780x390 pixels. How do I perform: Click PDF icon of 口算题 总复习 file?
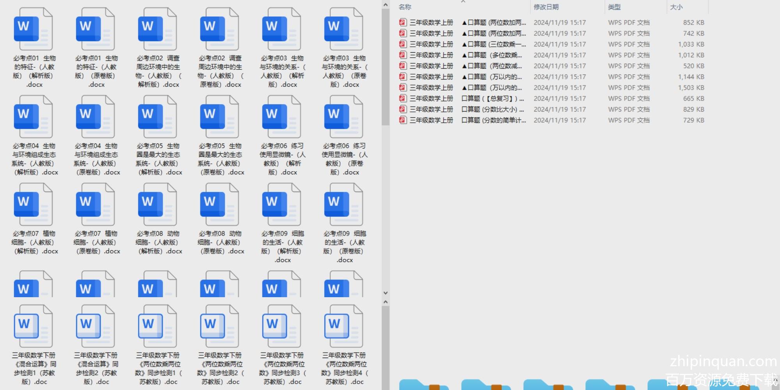[x=403, y=98]
